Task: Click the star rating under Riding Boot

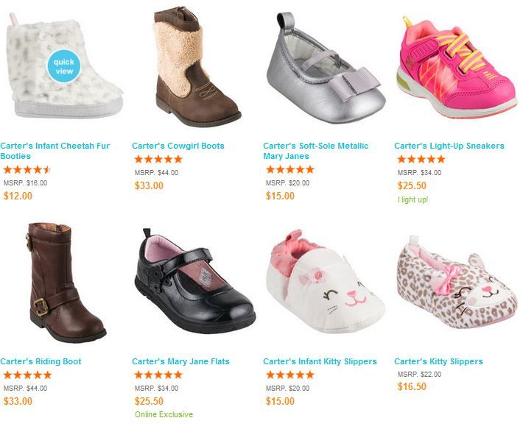Action: (x=27, y=375)
